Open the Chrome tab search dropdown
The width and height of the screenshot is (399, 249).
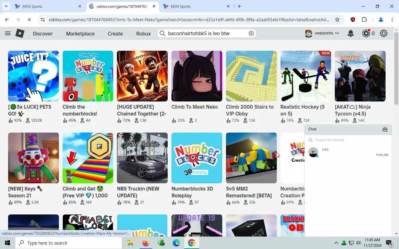(x=6, y=6)
